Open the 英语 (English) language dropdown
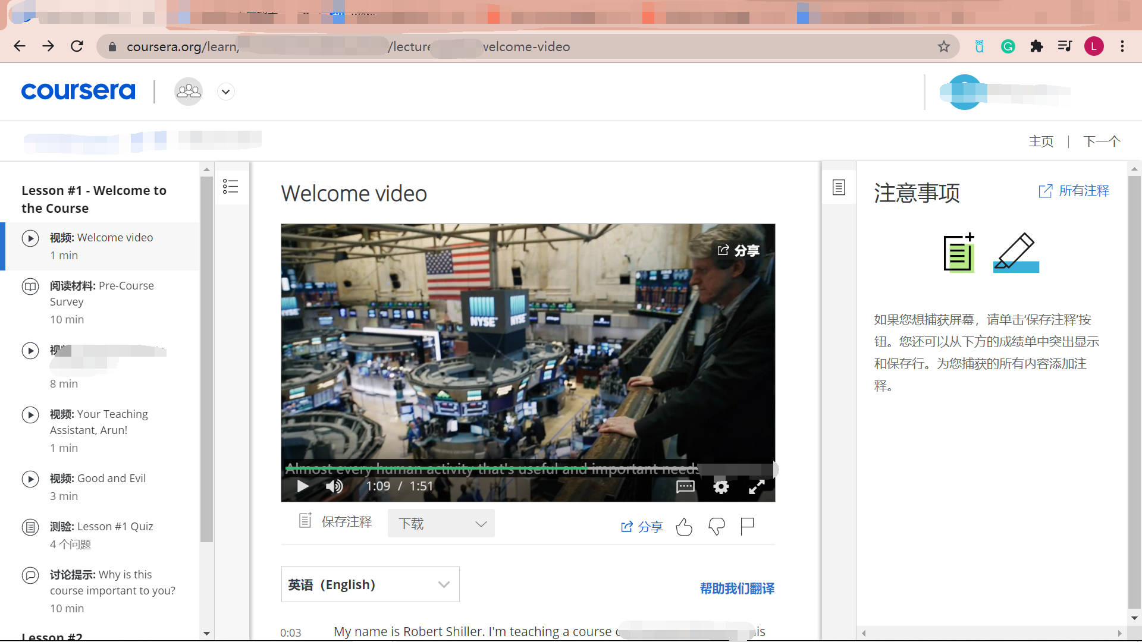This screenshot has height=642, width=1142. pos(370,584)
